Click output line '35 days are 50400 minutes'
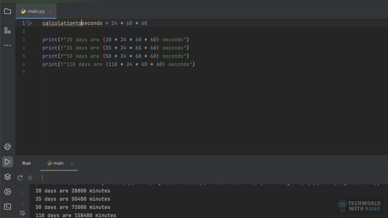Viewport: 388px width, 218px height. coord(73,199)
